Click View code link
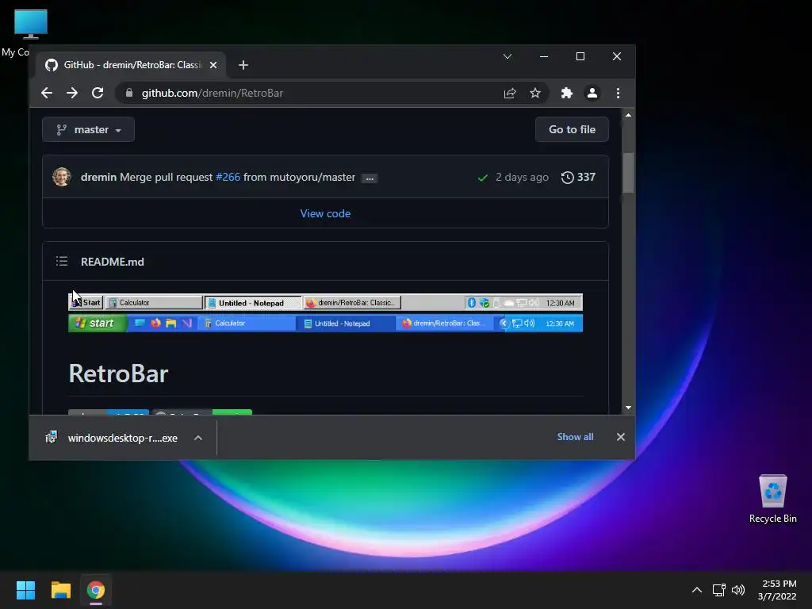Image resolution: width=812 pixels, height=609 pixels. [x=325, y=213]
